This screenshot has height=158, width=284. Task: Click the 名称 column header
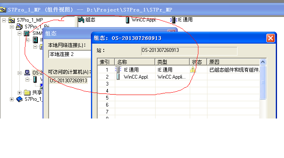coord(135,62)
